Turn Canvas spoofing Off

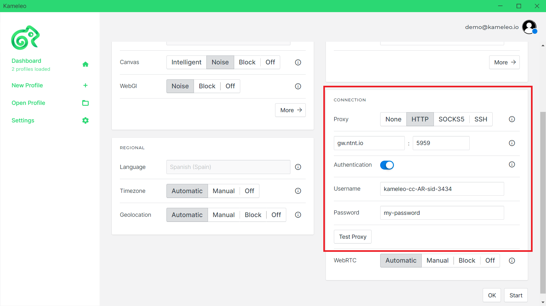point(270,62)
